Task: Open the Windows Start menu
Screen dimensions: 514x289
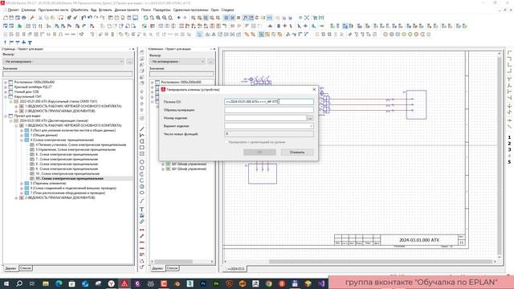Action: (x=6, y=283)
